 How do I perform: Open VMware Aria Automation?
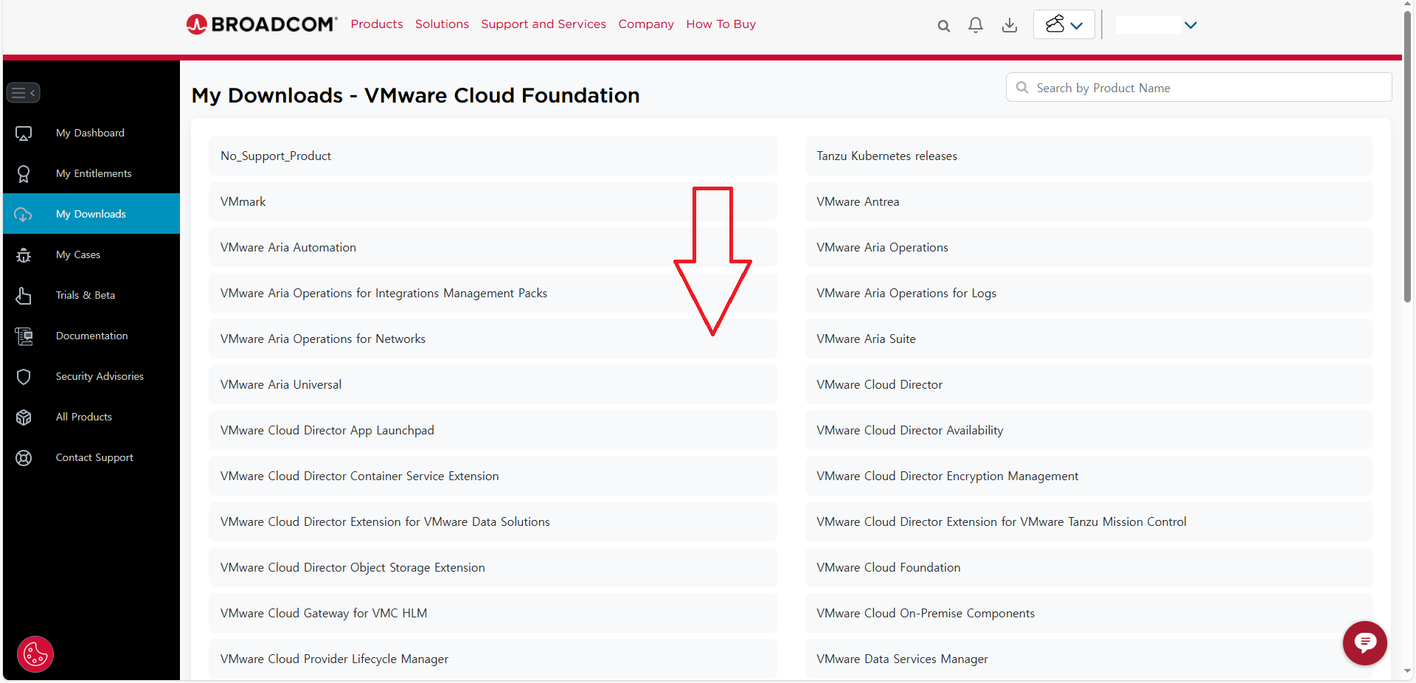click(493, 247)
